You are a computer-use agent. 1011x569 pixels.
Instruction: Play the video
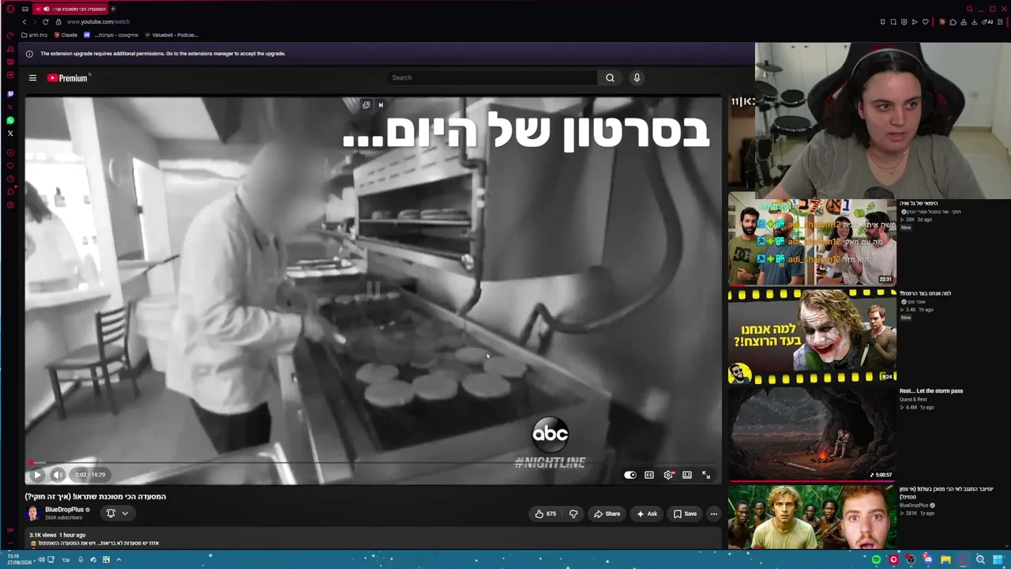coord(37,475)
